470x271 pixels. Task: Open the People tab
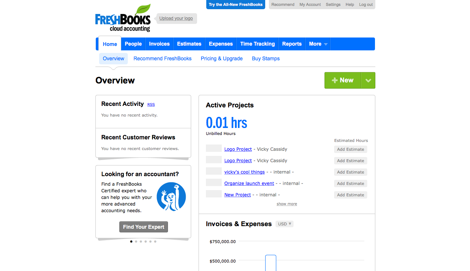[x=133, y=44]
